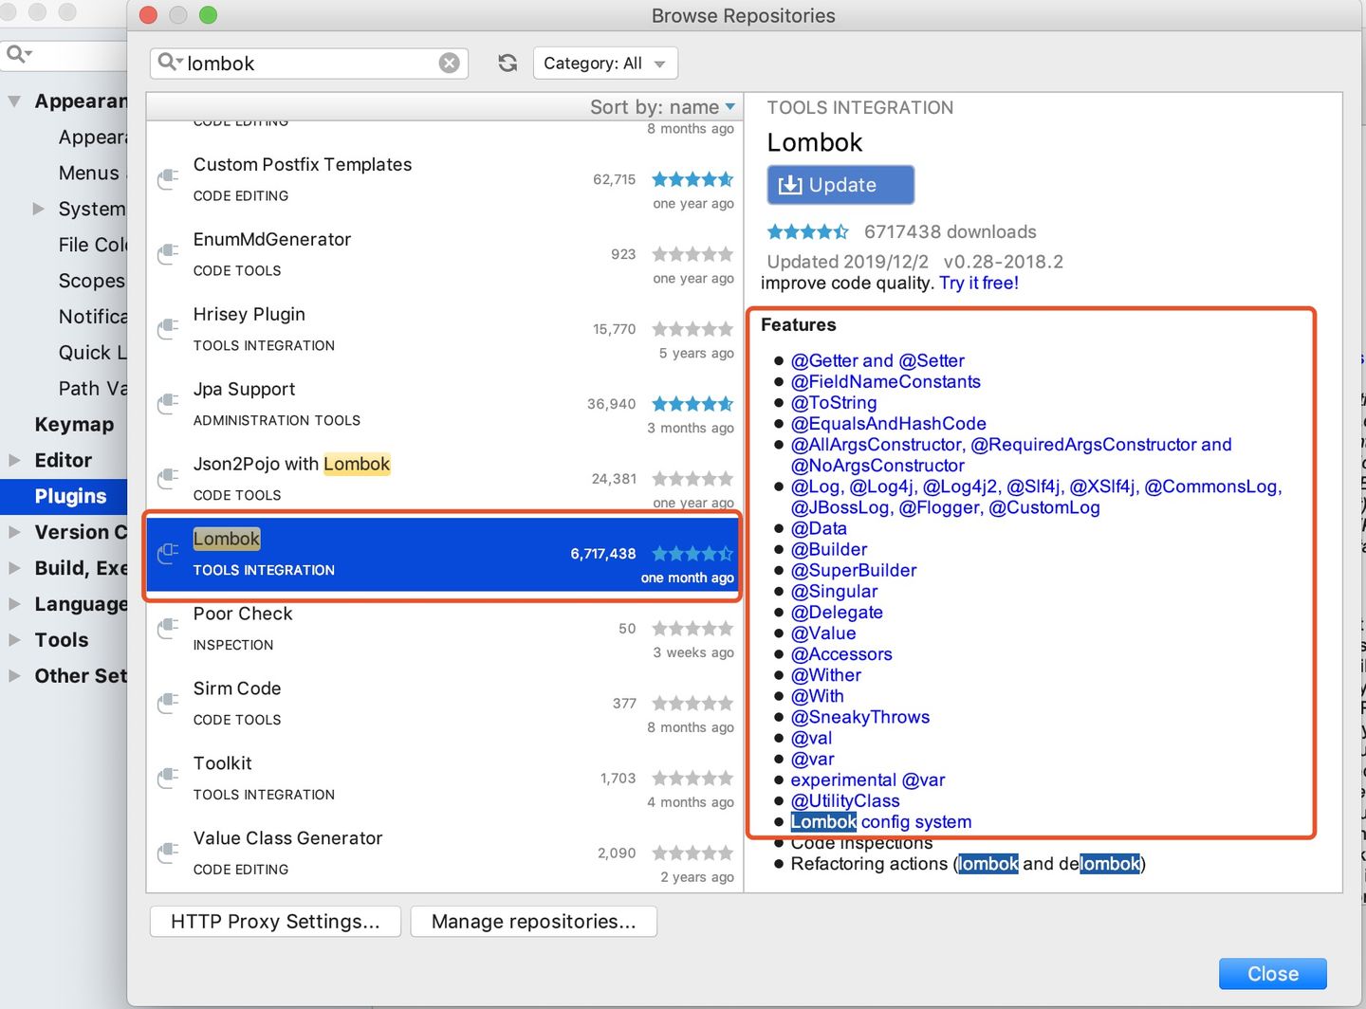Open the Sort by: name dropdown
The width and height of the screenshot is (1366, 1009).
coord(662,107)
